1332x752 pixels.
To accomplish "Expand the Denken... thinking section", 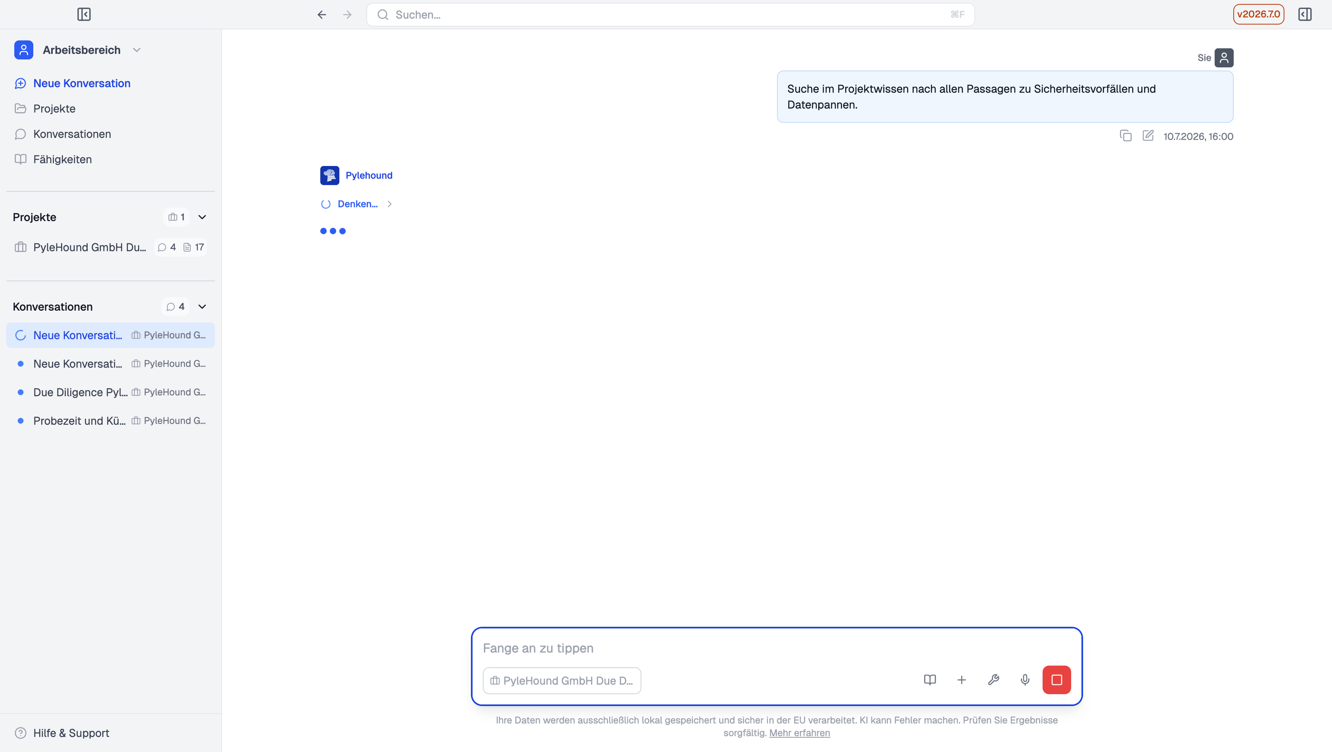I will tap(357, 204).
